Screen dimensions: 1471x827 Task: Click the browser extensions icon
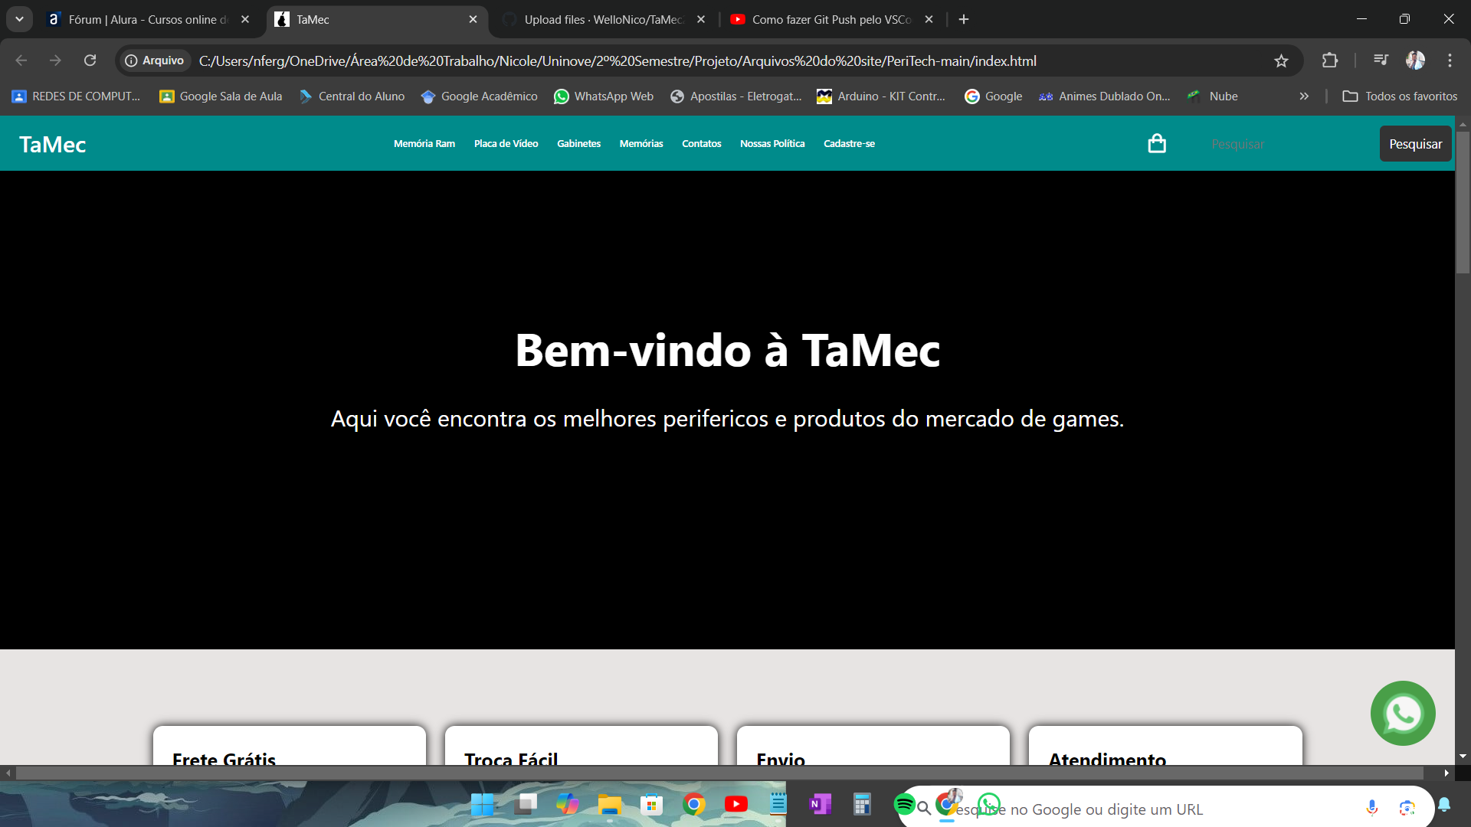pos(1328,60)
